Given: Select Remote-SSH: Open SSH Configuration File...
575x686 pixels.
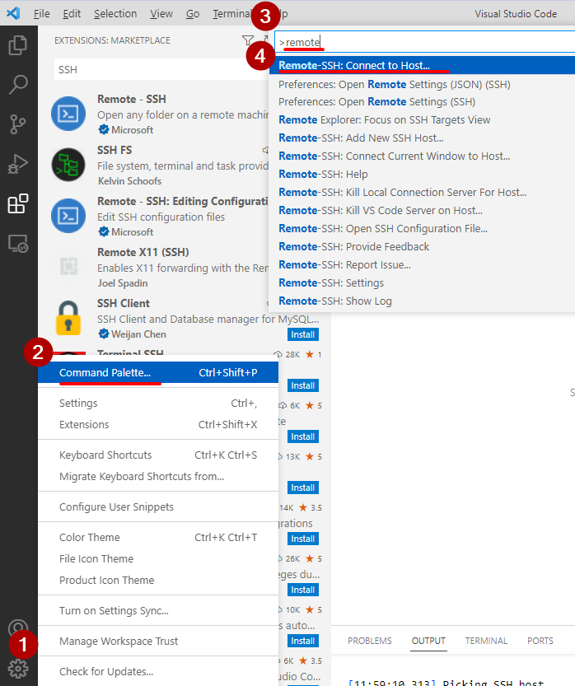Looking at the screenshot, I should click(422, 228).
